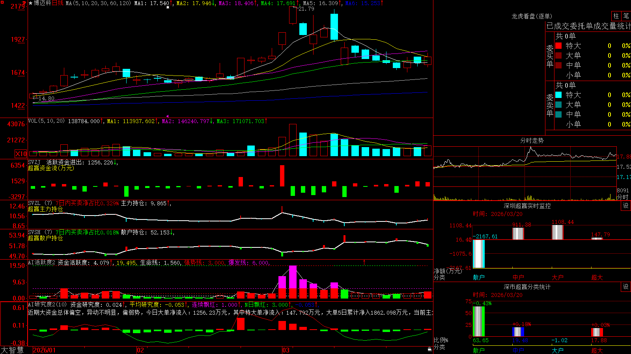Open the SVSH (7) indicator label
Screen dimensions: 631x354
tap(40, 232)
